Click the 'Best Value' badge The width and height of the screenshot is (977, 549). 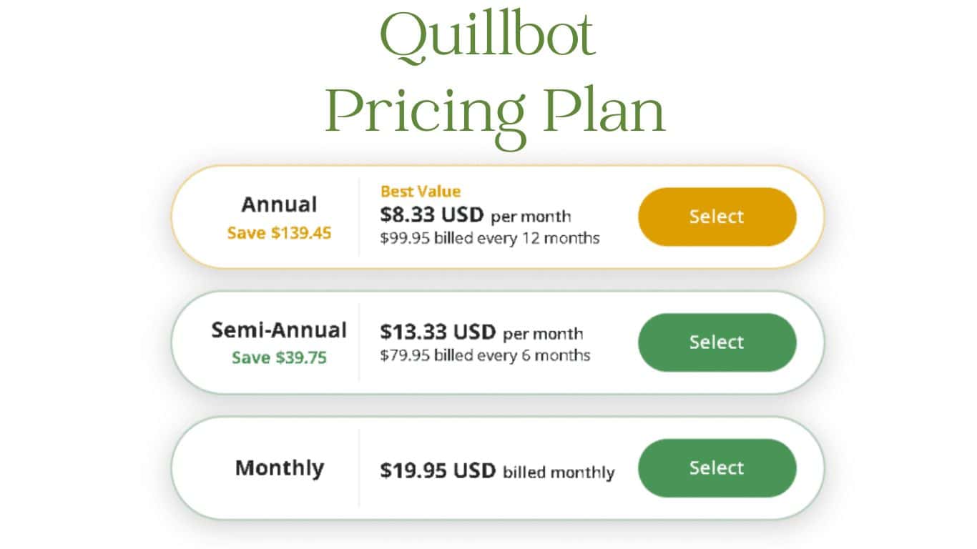click(419, 191)
